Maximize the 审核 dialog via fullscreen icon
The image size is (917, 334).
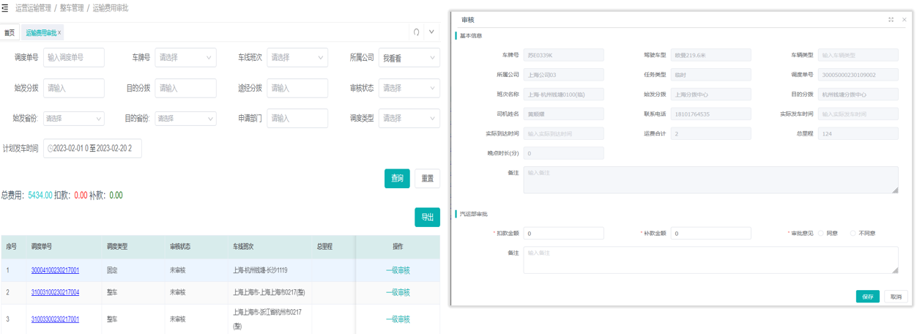891,20
